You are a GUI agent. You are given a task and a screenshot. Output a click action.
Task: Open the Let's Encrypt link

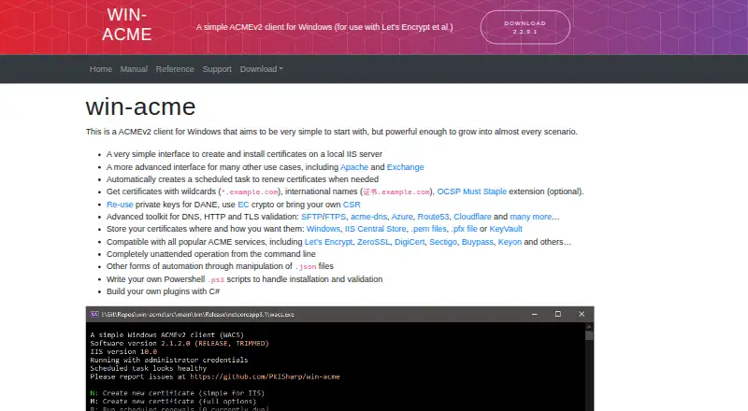329,242
